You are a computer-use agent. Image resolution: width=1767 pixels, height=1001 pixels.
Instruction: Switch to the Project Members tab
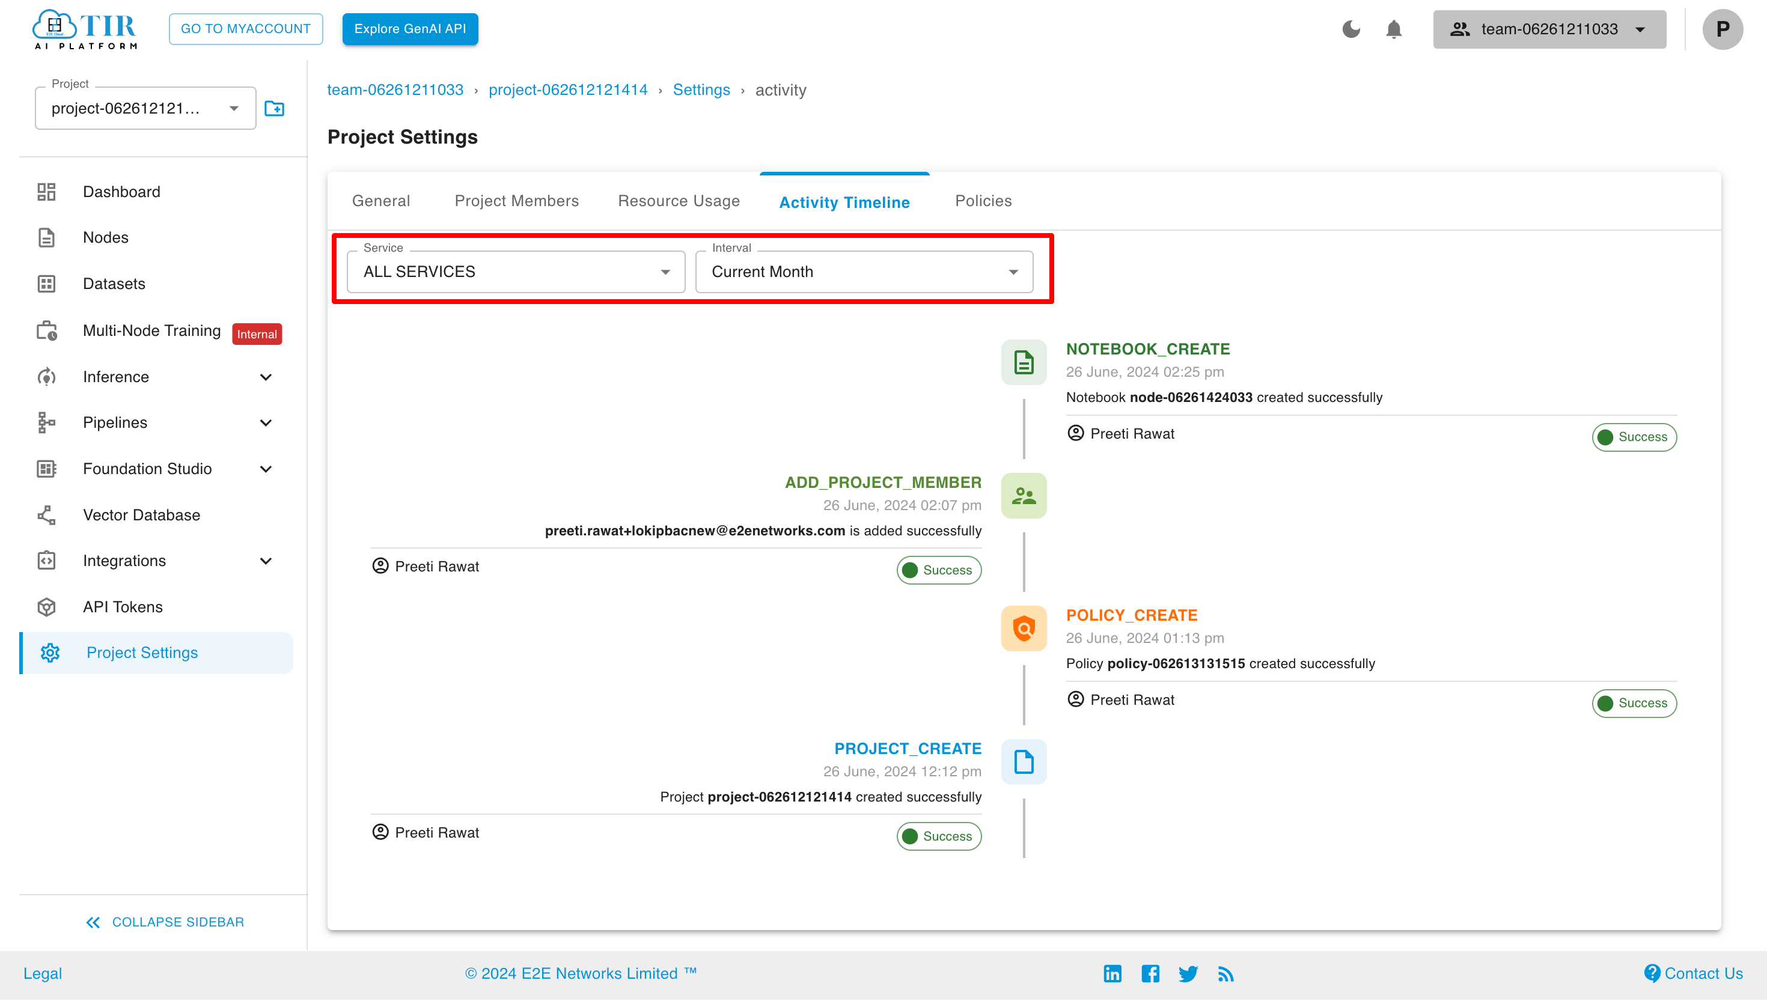point(516,201)
